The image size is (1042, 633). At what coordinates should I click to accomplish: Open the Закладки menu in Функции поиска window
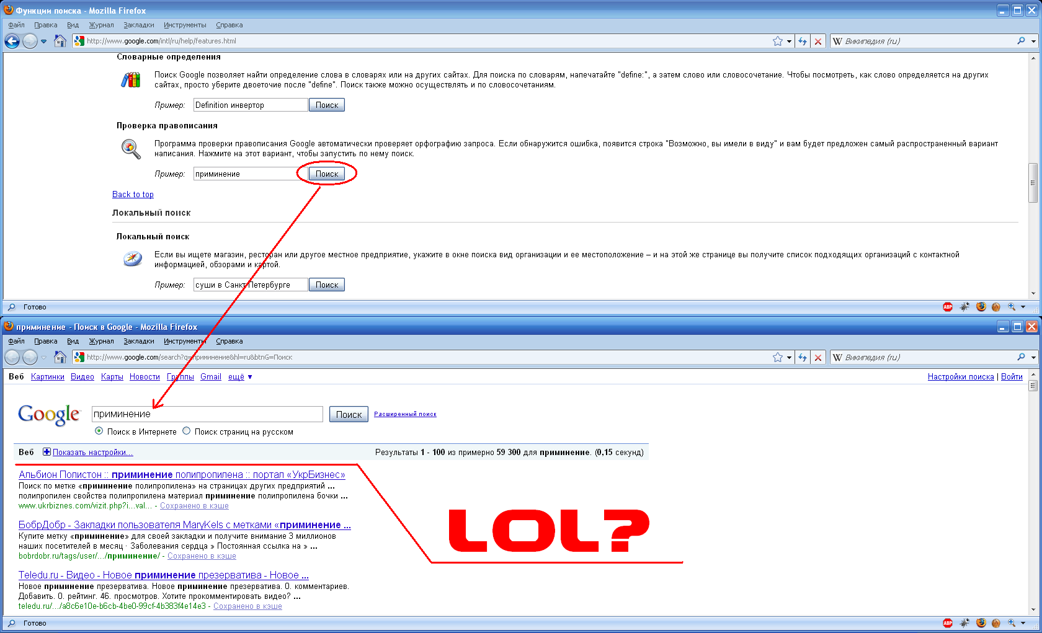tap(138, 25)
